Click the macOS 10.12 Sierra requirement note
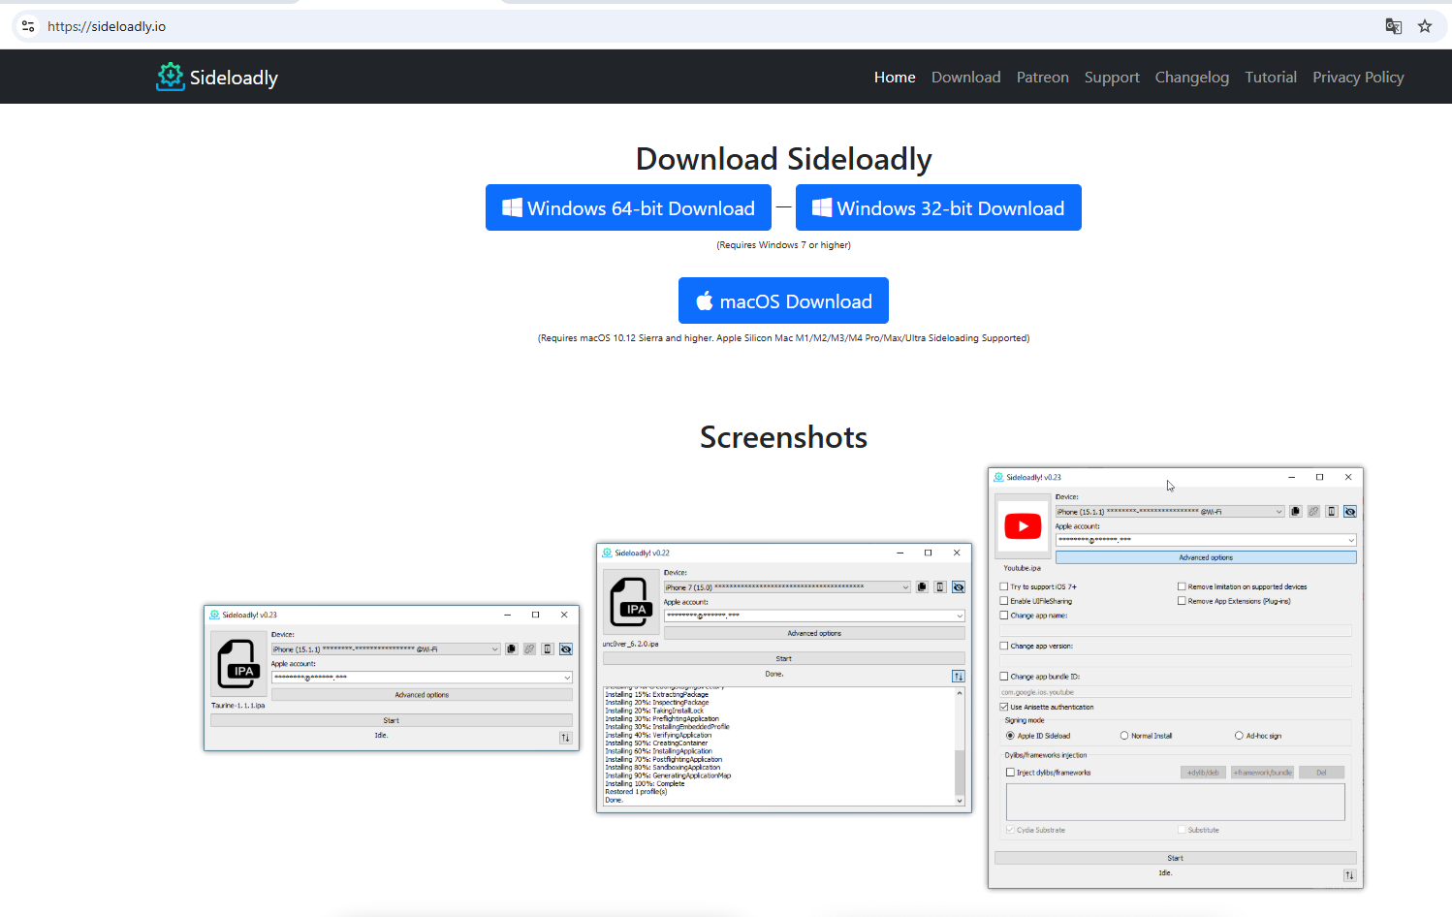 [784, 338]
